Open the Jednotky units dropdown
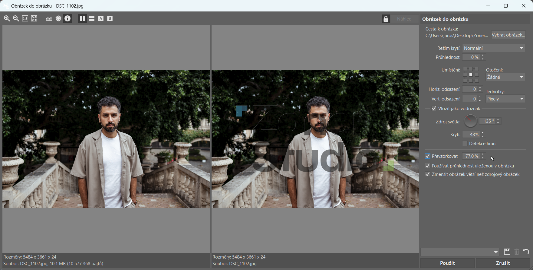 click(505, 99)
